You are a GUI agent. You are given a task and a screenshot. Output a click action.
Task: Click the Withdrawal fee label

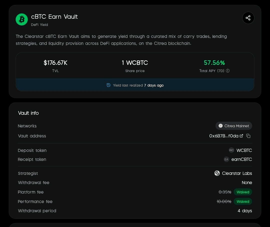pyautogui.click(x=34, y=183)
